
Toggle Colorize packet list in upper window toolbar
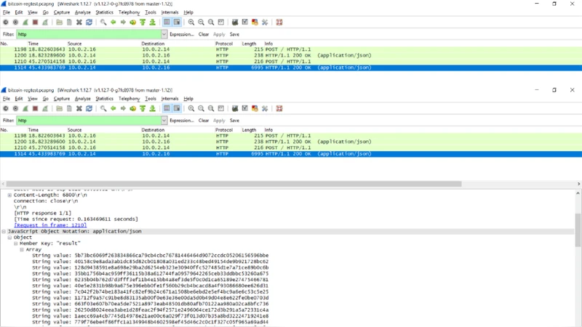pos(167,23)
